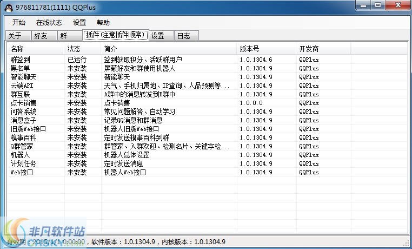Click 未安装 status in 黑名单 row
The height and width of the screenshot is (249, 412).
(x=77, y=68)
